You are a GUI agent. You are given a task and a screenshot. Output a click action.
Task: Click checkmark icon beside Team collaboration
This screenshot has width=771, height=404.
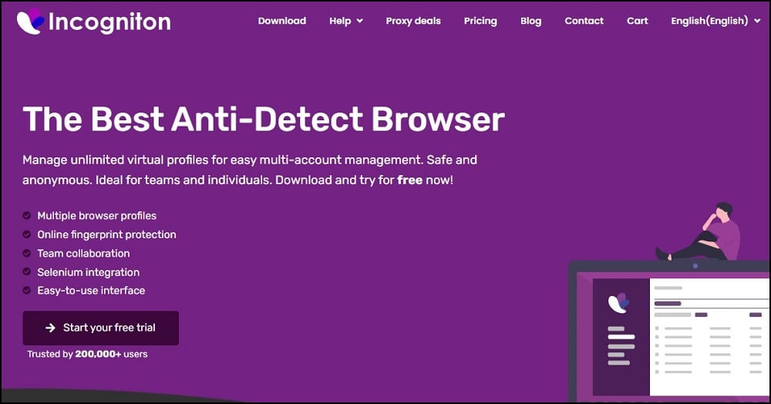[x=26, y=253]
